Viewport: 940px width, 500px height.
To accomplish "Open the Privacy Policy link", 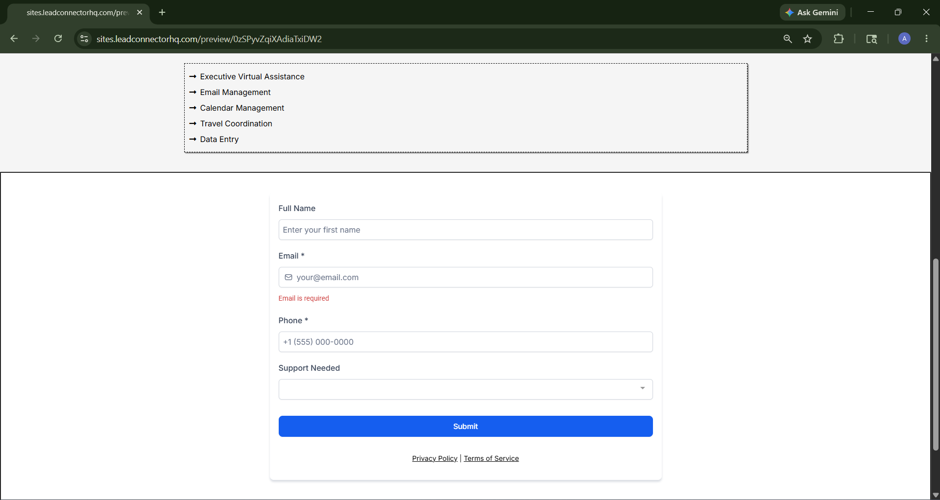I will pyautogui.click(x=434, y=458).
